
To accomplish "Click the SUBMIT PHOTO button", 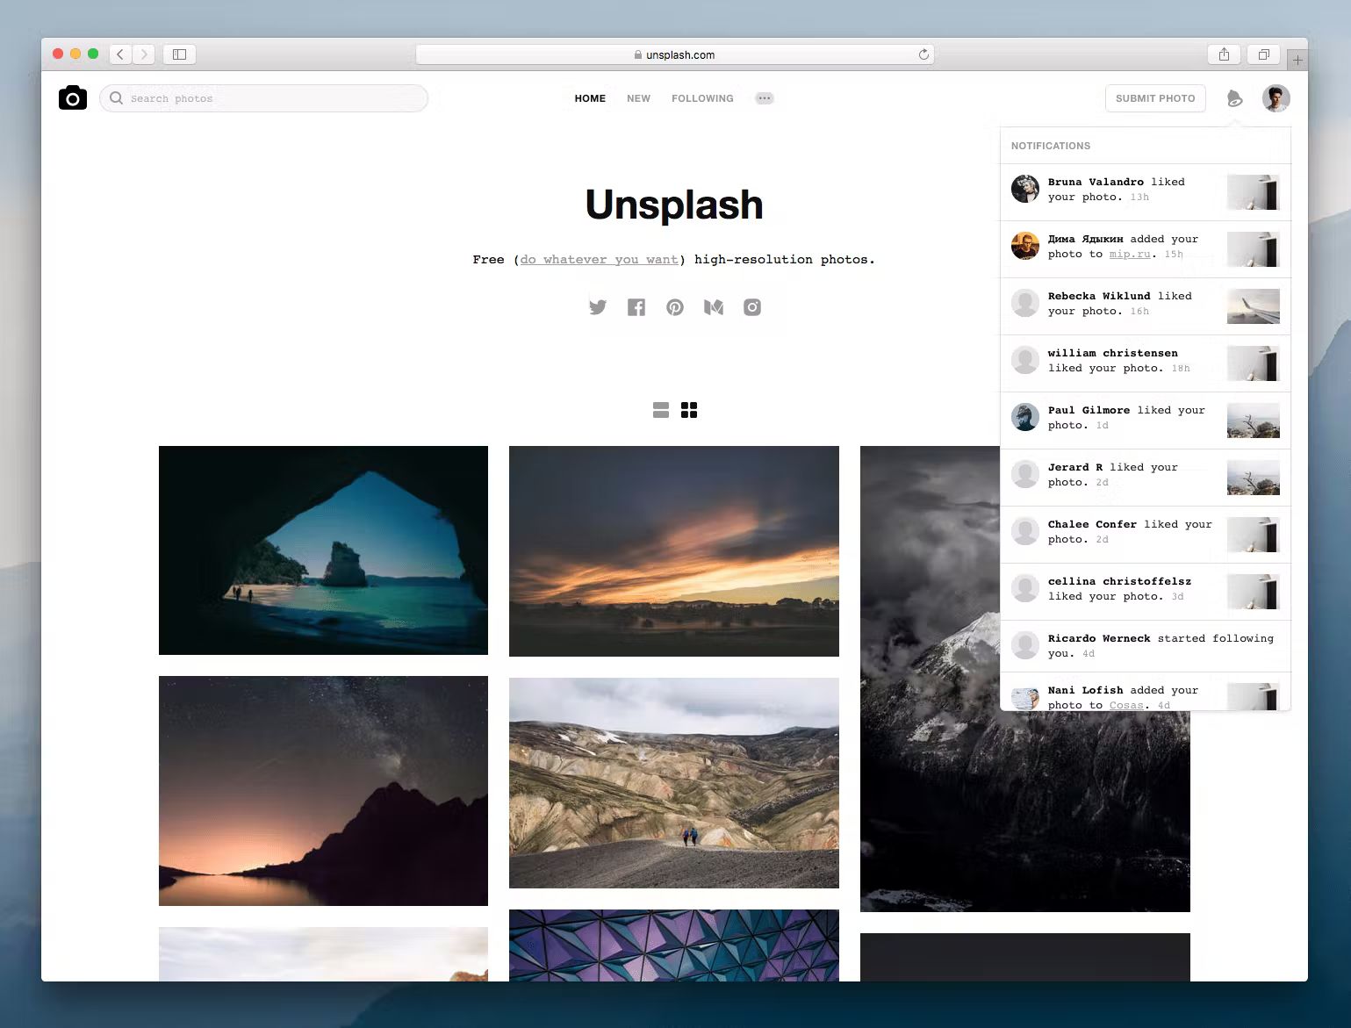I will click(1155, 98).
